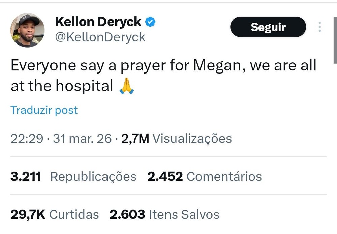
Task: Open the 2.603 Itens Salvos stat
Action: coord(164,214)
